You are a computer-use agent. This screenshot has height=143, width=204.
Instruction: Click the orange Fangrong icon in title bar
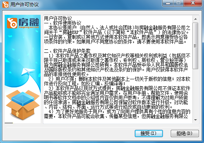point(5,4)
